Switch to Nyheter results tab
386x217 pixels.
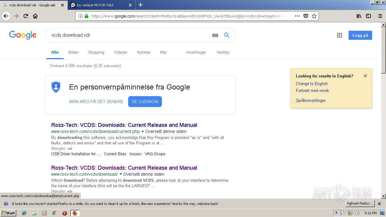click(x=144, y=52)
